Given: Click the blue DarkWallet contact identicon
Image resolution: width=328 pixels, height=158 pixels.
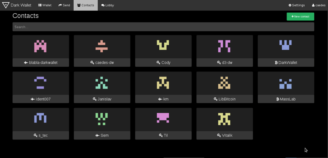Looking at the screenshot, I should click(x=285, y=45).
